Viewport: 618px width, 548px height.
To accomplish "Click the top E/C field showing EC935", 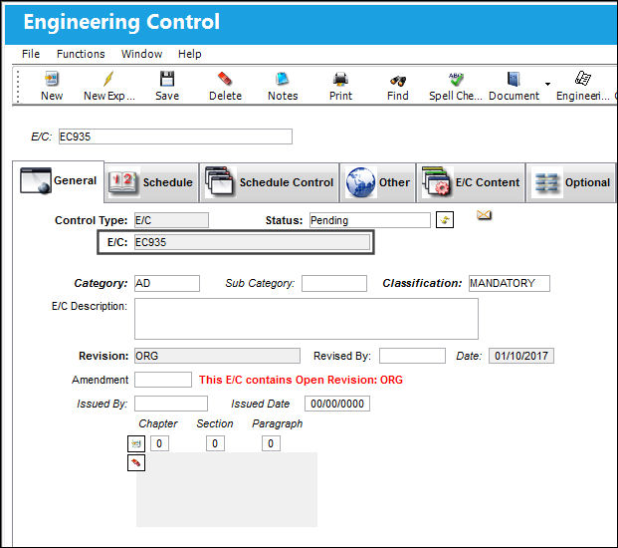I will (x=175, y=137).
